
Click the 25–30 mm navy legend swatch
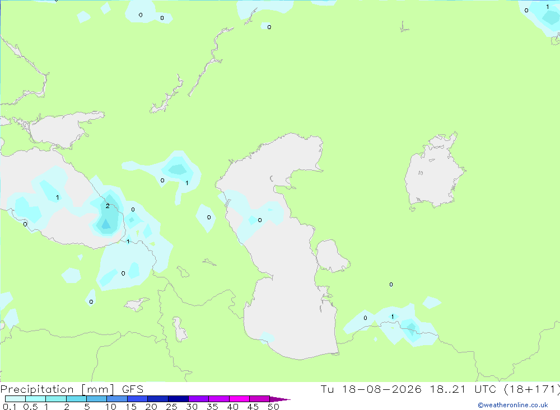tap(178, 399)
